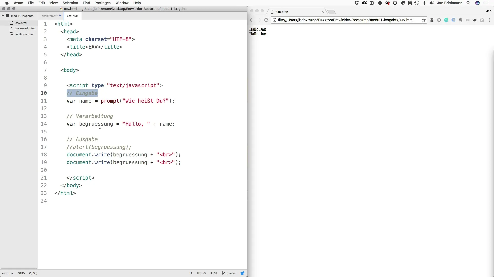Image resolution: width=494 pixels, height=277 pixels.
Task: Open the Notification Center icon
Action: pyautogui.click(x=486, y=3)
